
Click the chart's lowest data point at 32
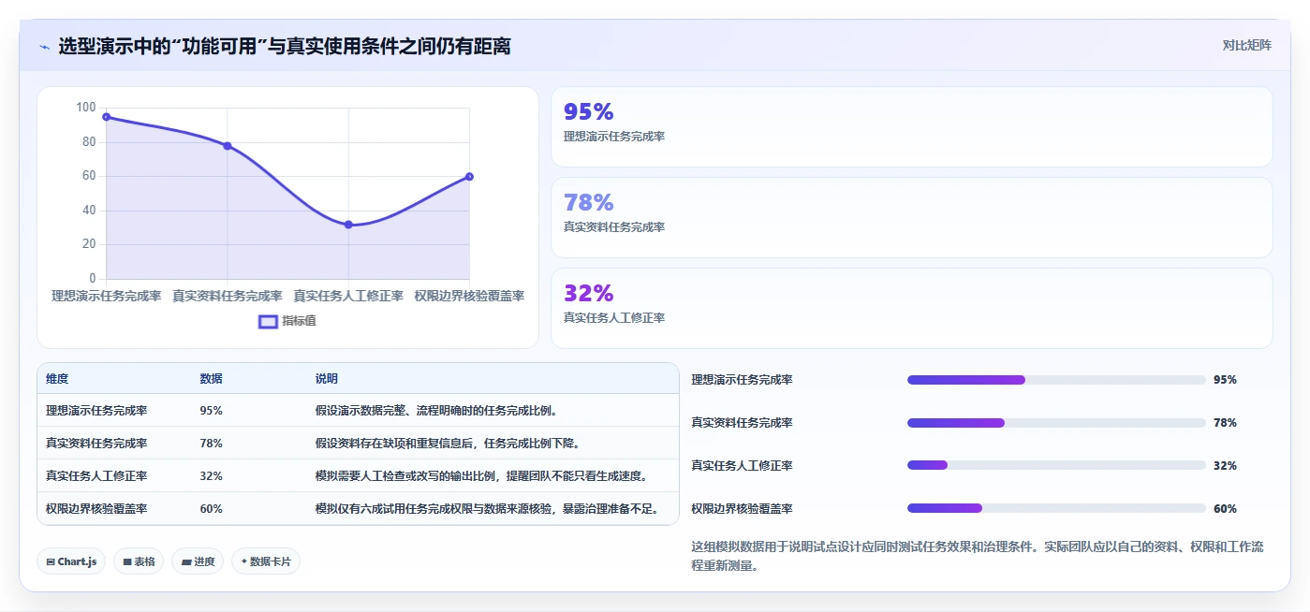tap(348, 225)
